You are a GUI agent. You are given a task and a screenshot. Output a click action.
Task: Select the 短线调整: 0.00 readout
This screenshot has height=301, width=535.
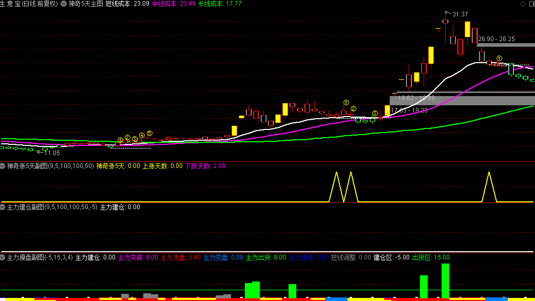pos(351,257)
